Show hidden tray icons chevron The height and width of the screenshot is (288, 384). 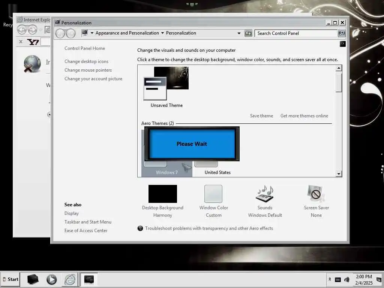click(330, 279)
